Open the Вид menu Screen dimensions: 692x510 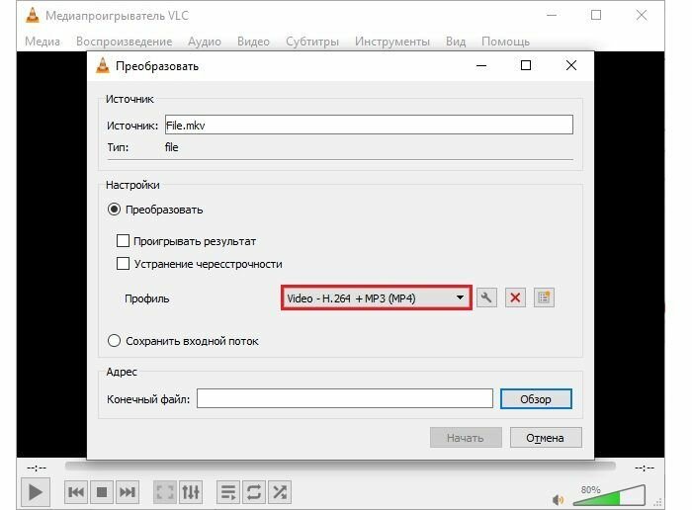coord(456,42)
